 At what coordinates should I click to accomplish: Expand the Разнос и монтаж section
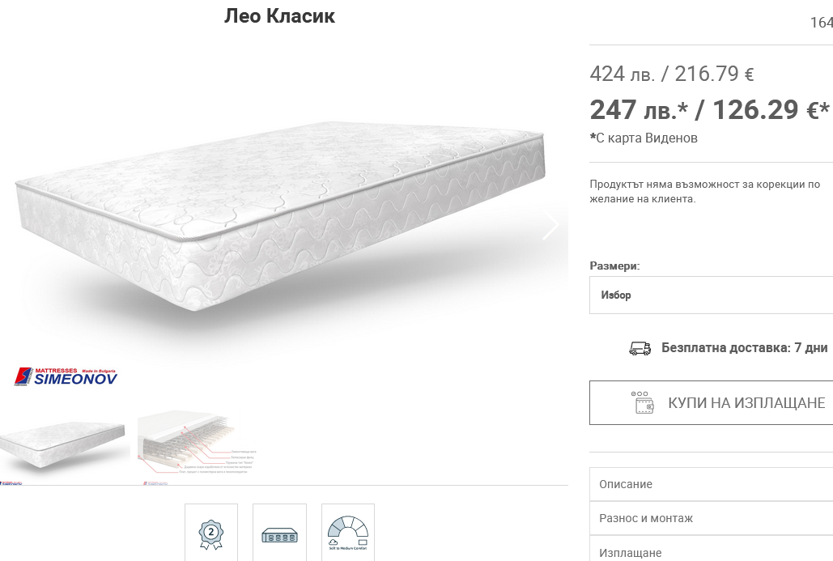tap(711, 518)
